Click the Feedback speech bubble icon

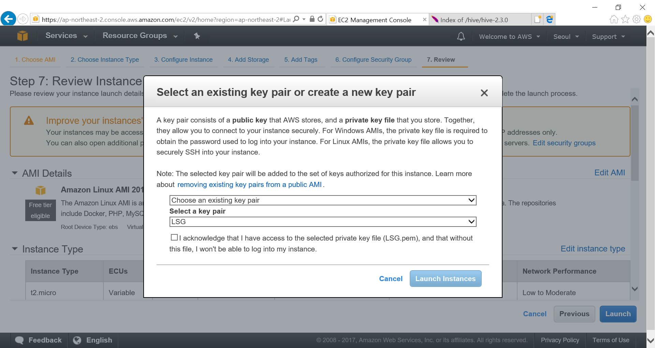click(x=20, y=340)
